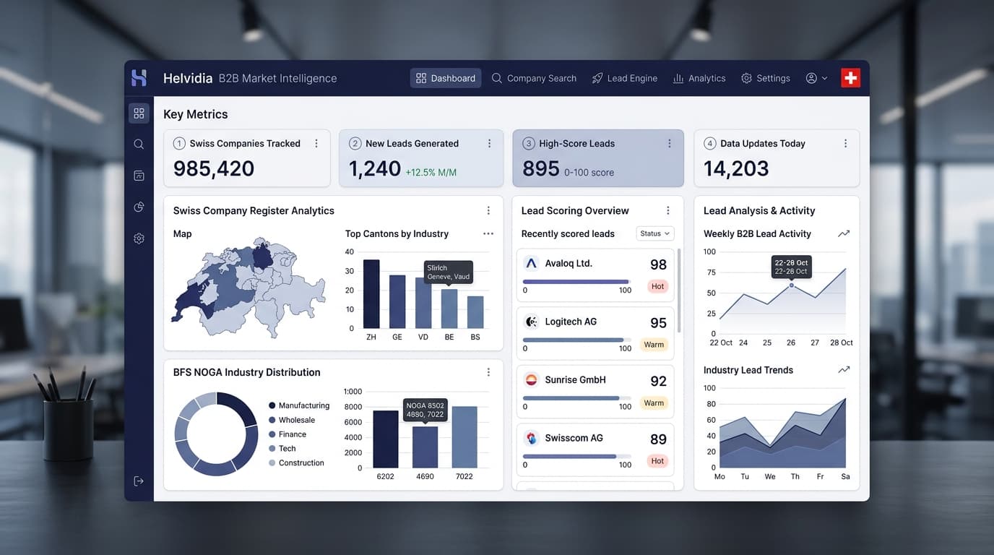Click the Swiss flag icon
Image resolution: width=994 pixels, height=555 pixels.
coord(850,78)
